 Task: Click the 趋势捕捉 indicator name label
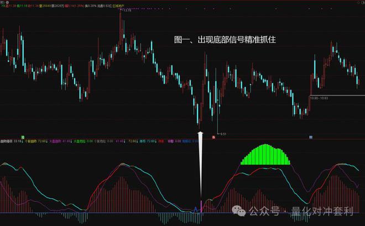7,141
